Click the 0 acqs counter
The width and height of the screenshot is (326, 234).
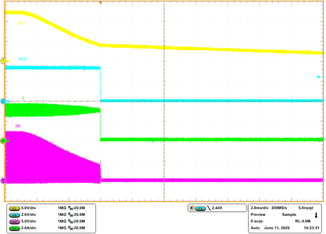257,221
